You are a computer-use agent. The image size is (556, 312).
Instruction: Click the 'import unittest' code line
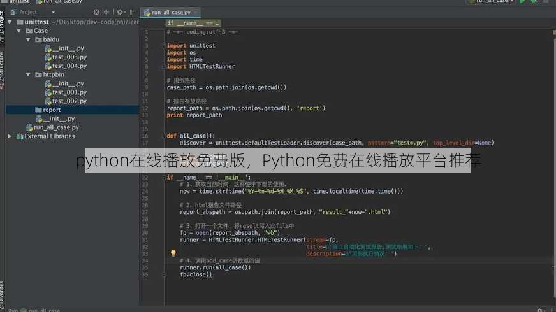(191, 46)
